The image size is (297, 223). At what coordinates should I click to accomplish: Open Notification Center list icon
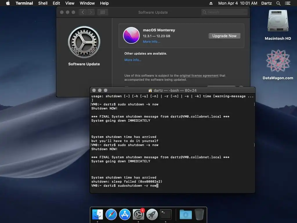coord(287,3)
